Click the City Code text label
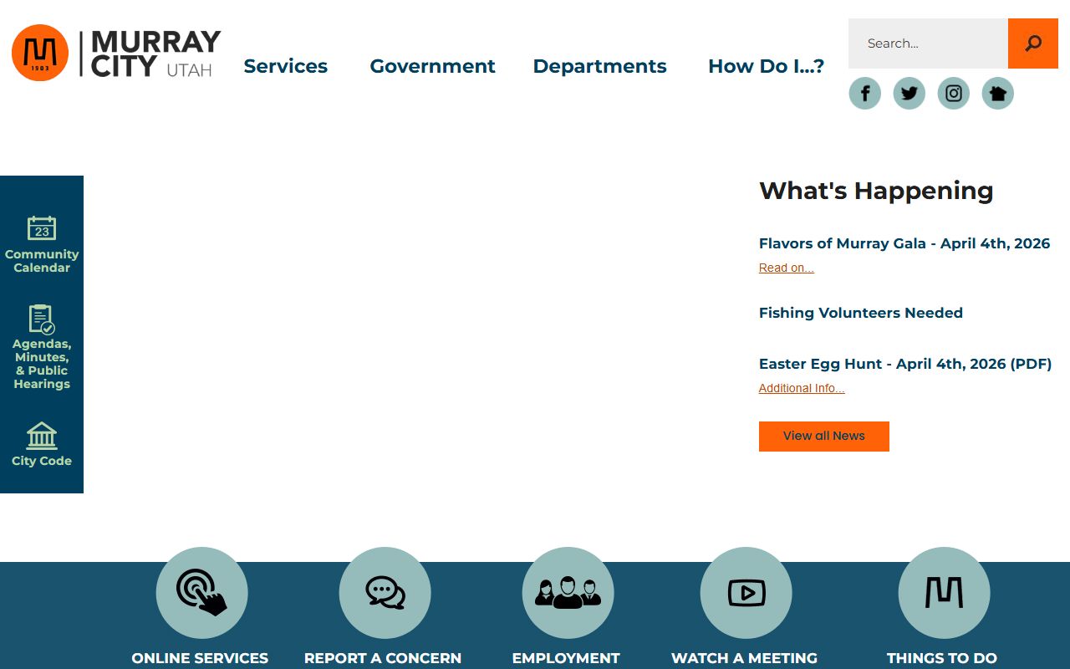The width and height of the screenshot is (1070, 669). [x=42, y=461]
